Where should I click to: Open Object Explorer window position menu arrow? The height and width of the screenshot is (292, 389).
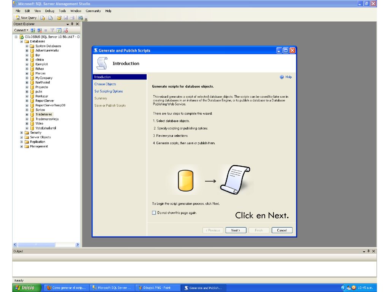coord(68,24)
